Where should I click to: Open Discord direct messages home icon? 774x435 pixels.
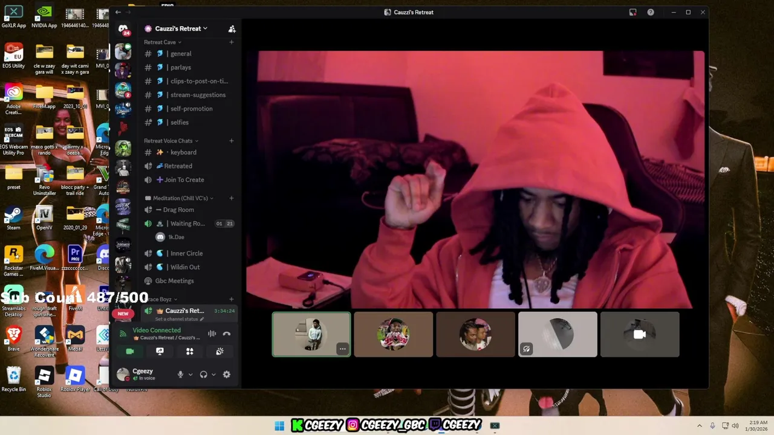coord(123,28)
